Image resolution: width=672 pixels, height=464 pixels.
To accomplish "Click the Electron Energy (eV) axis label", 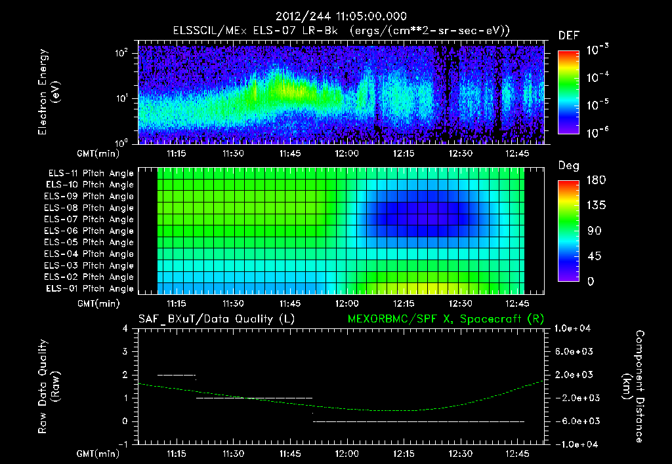I will click(x=49, y=92).
